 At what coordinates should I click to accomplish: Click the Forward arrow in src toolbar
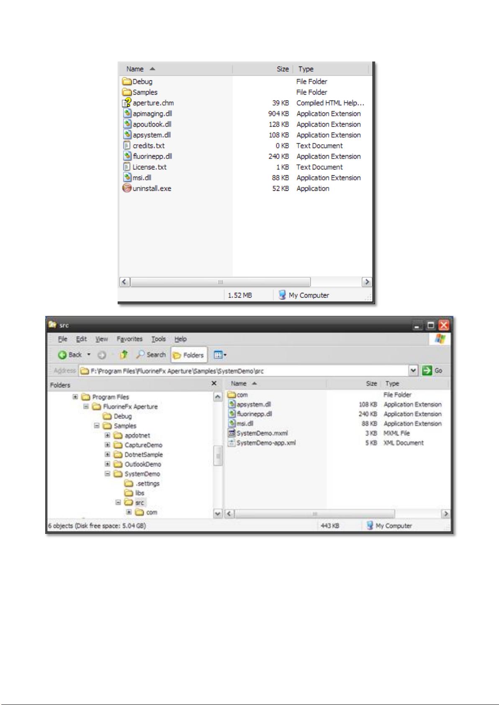[102, 355]
